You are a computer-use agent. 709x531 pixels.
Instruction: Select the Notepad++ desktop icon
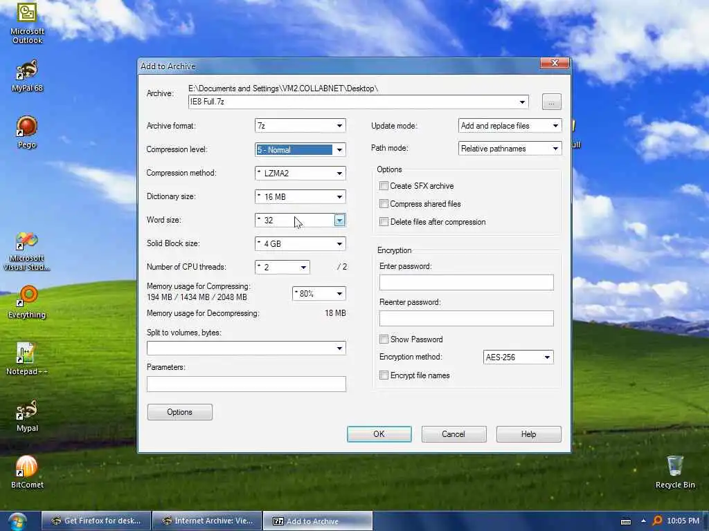[27, 359]
